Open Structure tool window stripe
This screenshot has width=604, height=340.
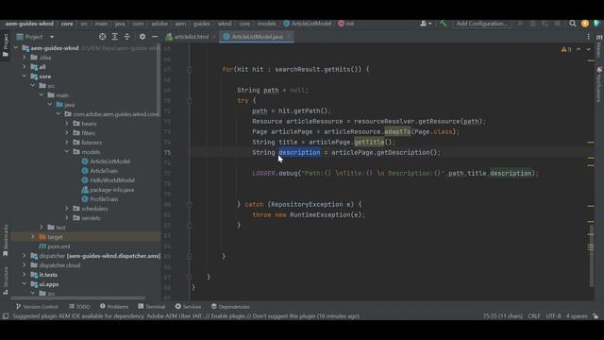(6, 280)
